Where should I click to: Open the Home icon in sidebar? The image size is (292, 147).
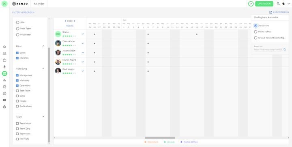4,47
